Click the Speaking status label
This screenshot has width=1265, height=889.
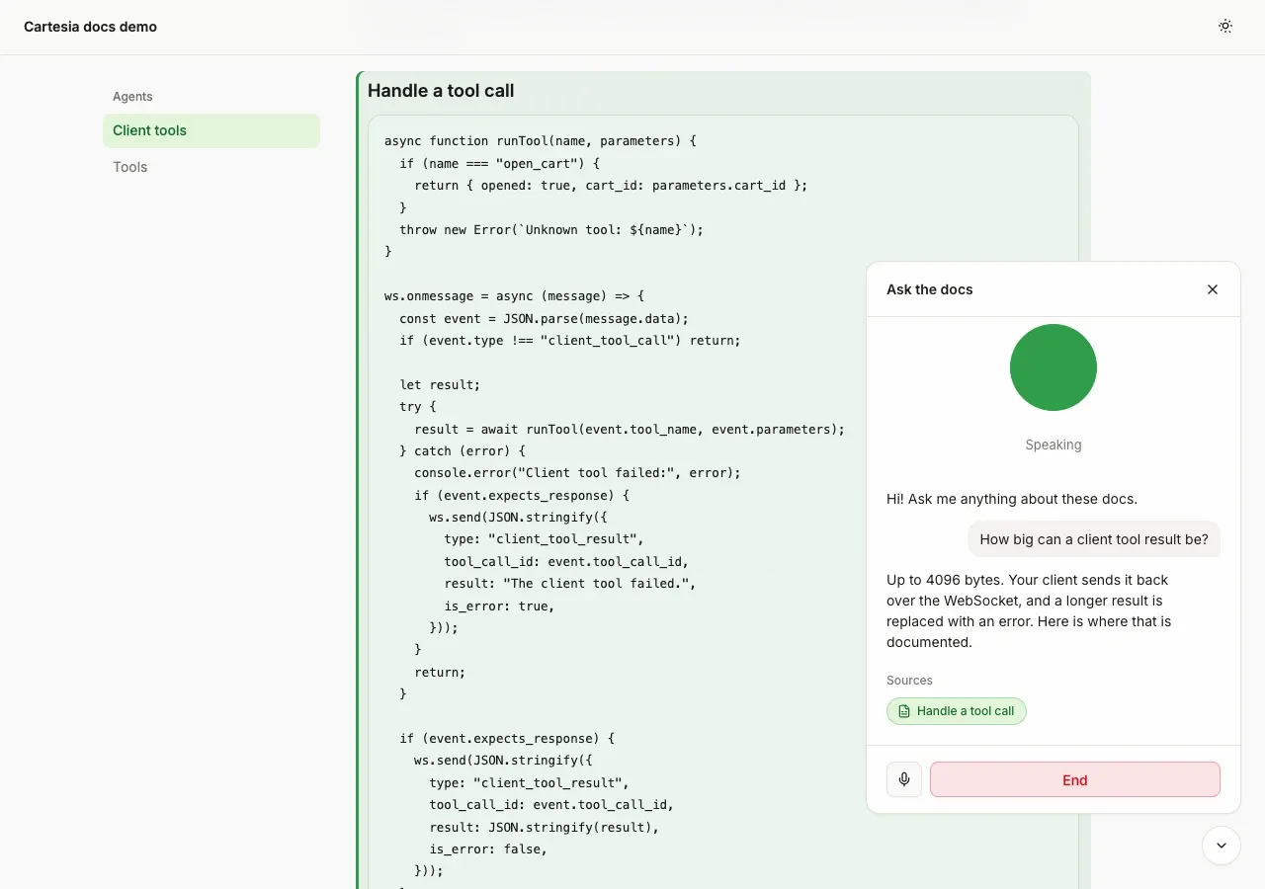pyautogui.click(x=1054, y=444)
